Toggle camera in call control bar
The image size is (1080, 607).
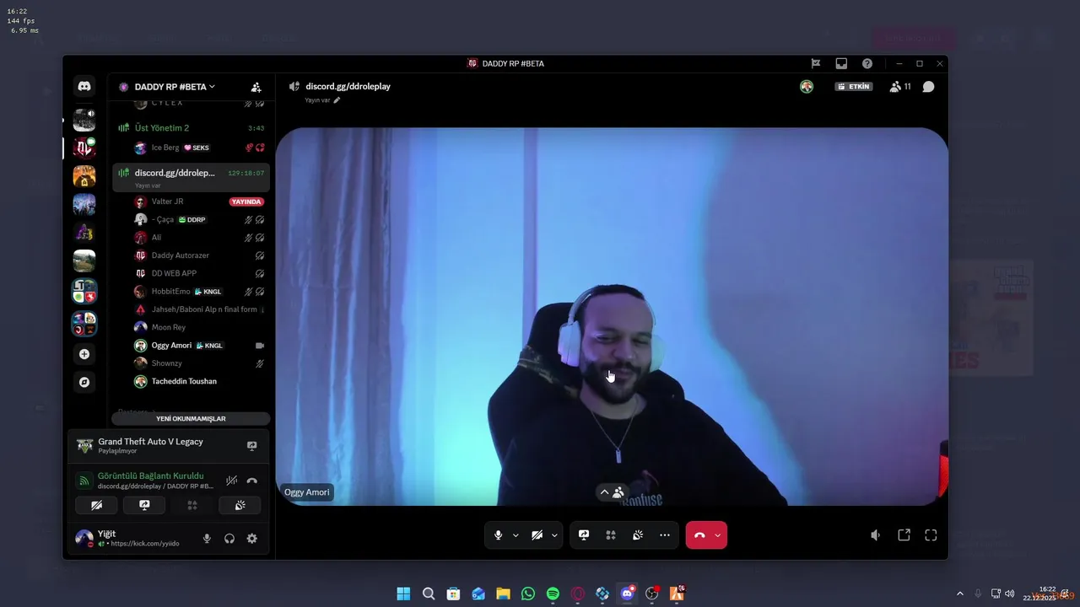(x=537, y=535)
